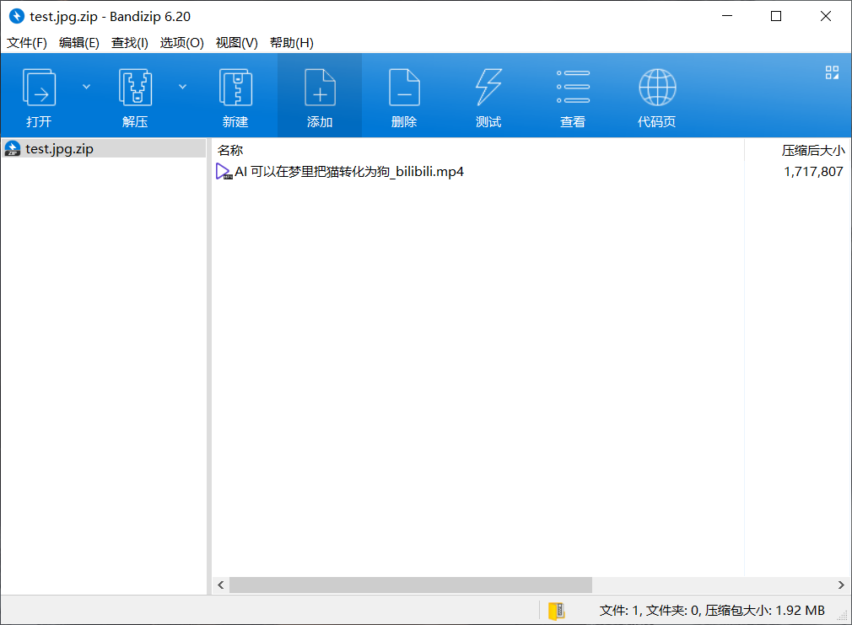Run the 测试 (Test) lightning icon

tap(488, 88)
